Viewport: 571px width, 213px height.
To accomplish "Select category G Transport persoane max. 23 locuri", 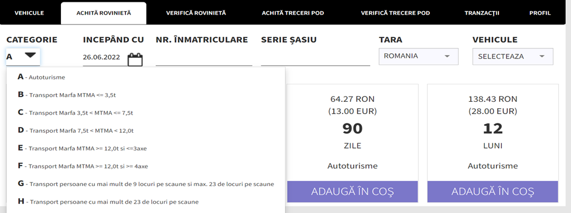I will [x=146, y=184].
